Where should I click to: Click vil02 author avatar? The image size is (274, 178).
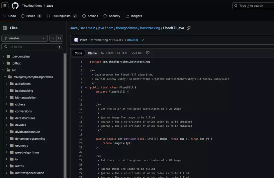pos(76,40)
